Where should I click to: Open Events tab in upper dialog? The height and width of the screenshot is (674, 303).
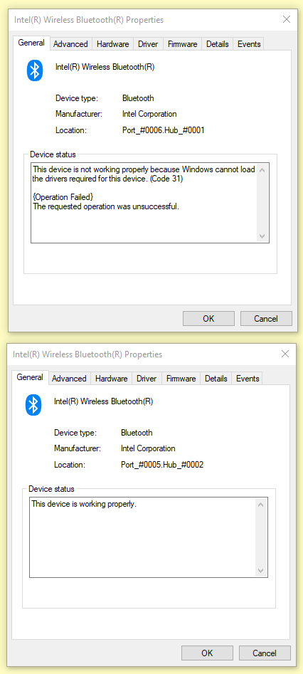249,44
